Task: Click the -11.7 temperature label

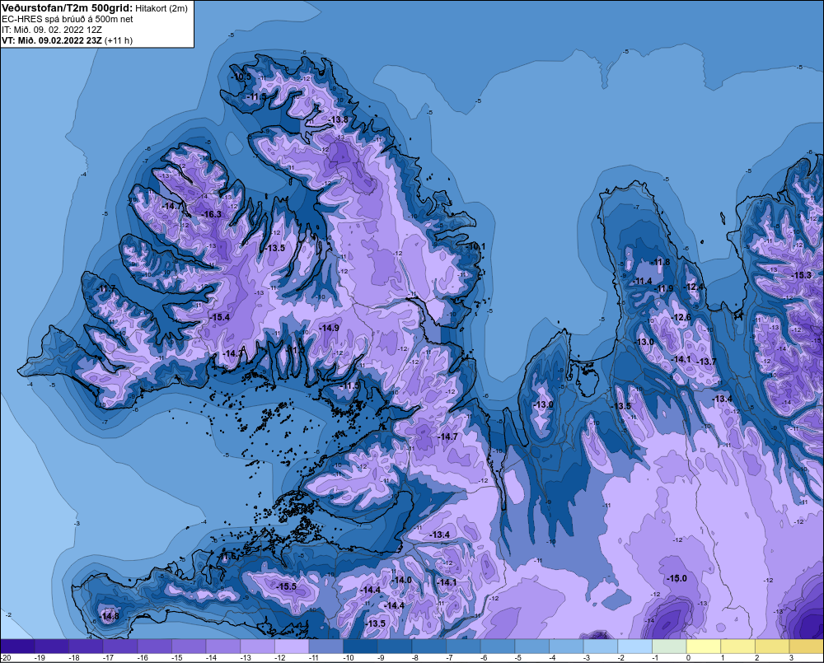Action: (x=106, y=289)
